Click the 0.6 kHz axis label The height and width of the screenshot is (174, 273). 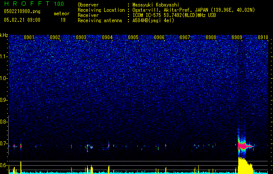pos(4,165)
